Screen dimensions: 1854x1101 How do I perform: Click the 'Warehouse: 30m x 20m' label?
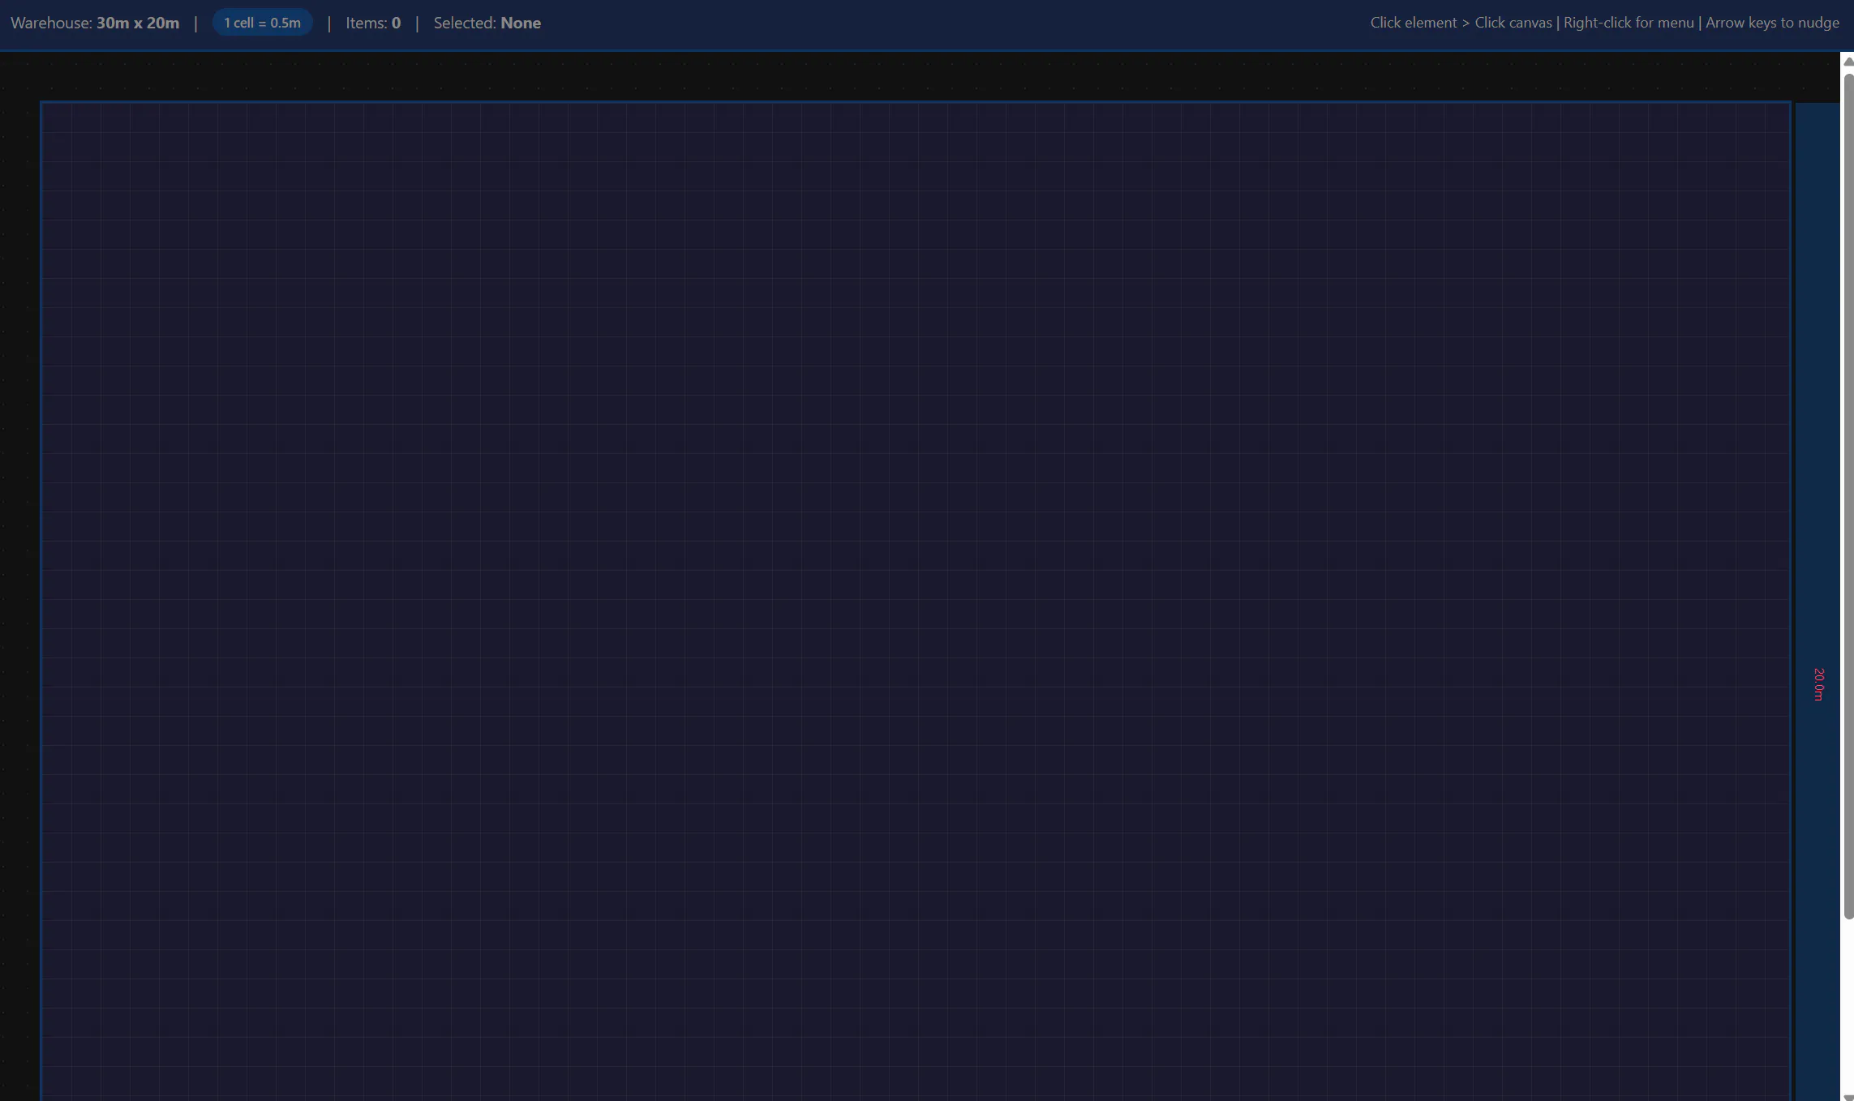[95, 23]
